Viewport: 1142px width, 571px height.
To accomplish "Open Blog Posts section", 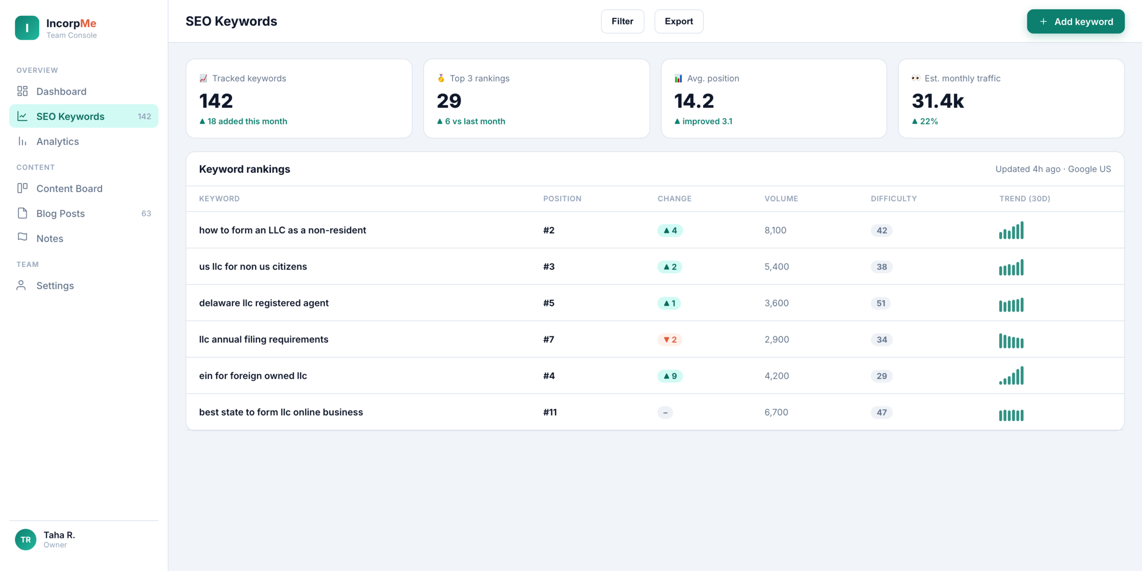I will (x=83, y=214).
